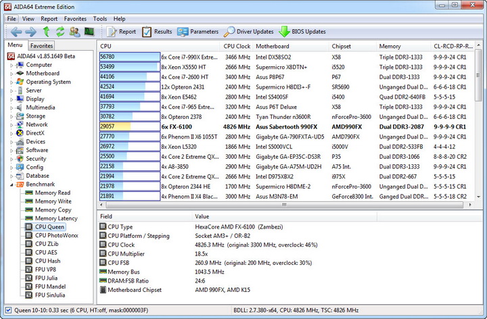Screen dimensions: 487x319
Task: Switch to the Favorites tab
Action: tap(41, 45)
